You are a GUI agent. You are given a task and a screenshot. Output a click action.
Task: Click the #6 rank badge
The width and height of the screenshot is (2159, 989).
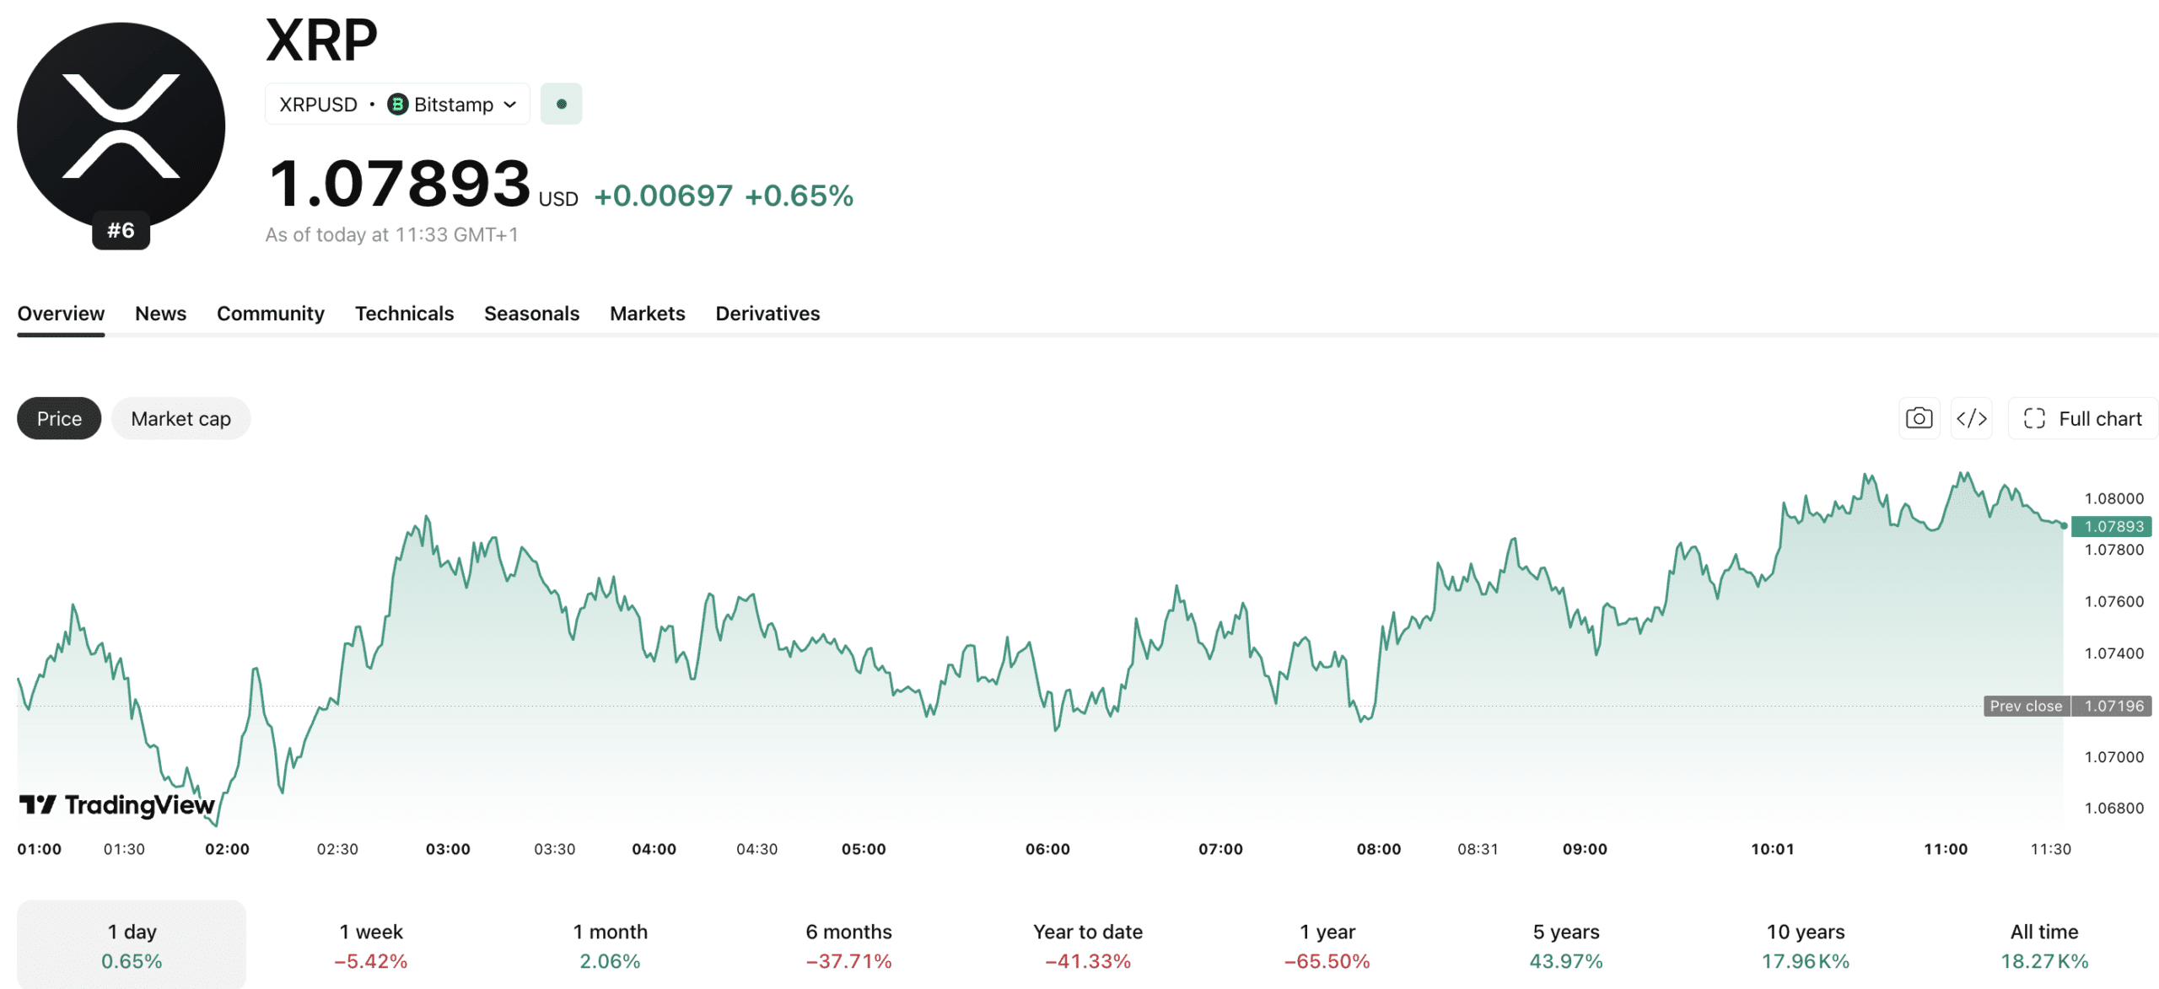[x=121, y=230]
